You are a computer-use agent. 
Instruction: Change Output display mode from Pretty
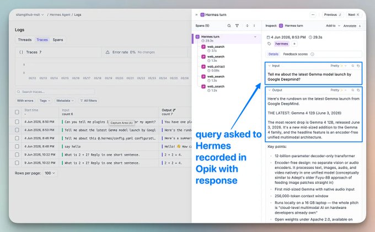tap(339, 90)
